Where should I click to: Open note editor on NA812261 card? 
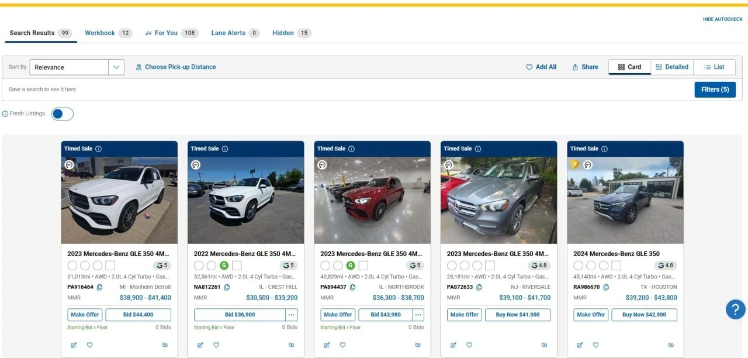[200, 345]
